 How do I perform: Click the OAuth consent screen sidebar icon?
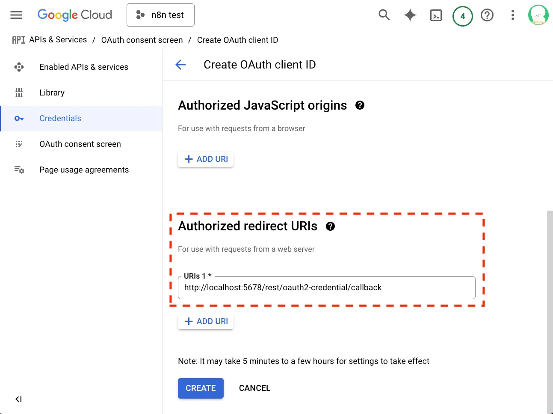tap(19, 144)
